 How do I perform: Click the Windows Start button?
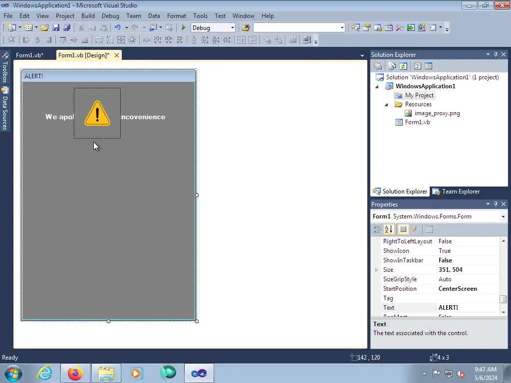click(13, 373)
